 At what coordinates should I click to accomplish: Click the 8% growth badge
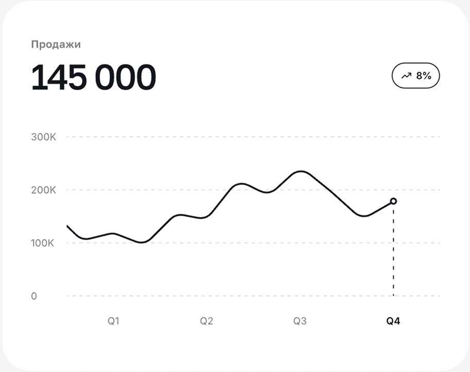coord(416,76)
